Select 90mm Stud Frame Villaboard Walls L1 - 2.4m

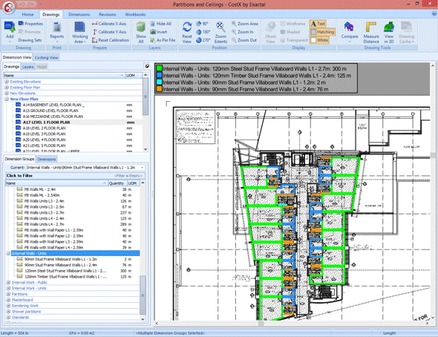(x=61, y=265)
